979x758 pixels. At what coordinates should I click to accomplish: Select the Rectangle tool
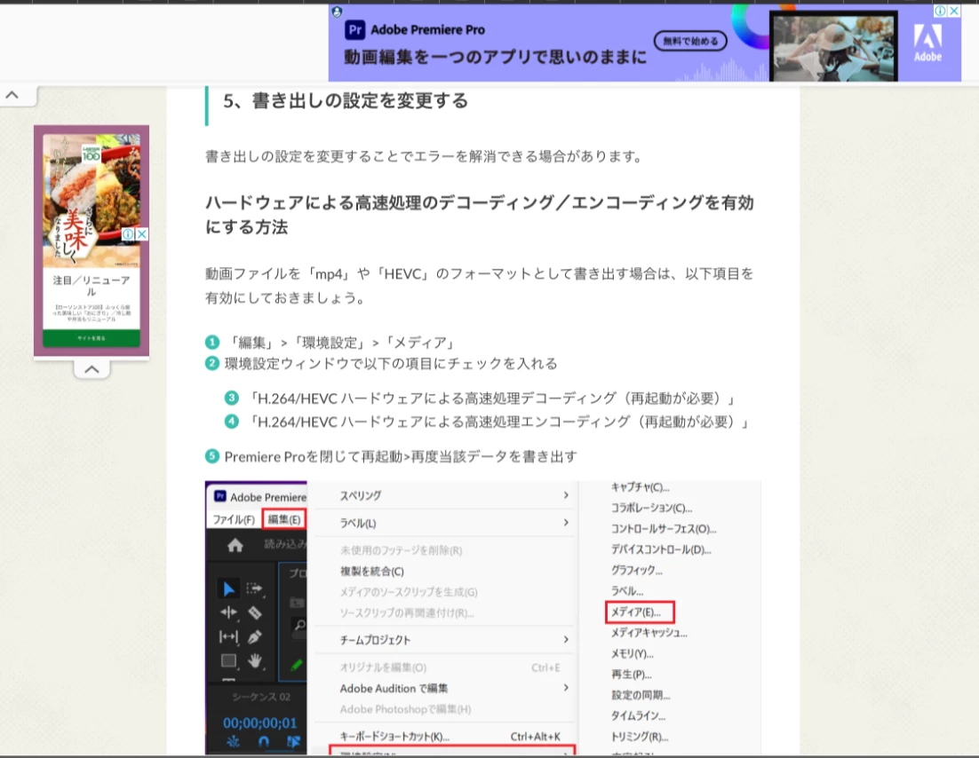[228, 660]
